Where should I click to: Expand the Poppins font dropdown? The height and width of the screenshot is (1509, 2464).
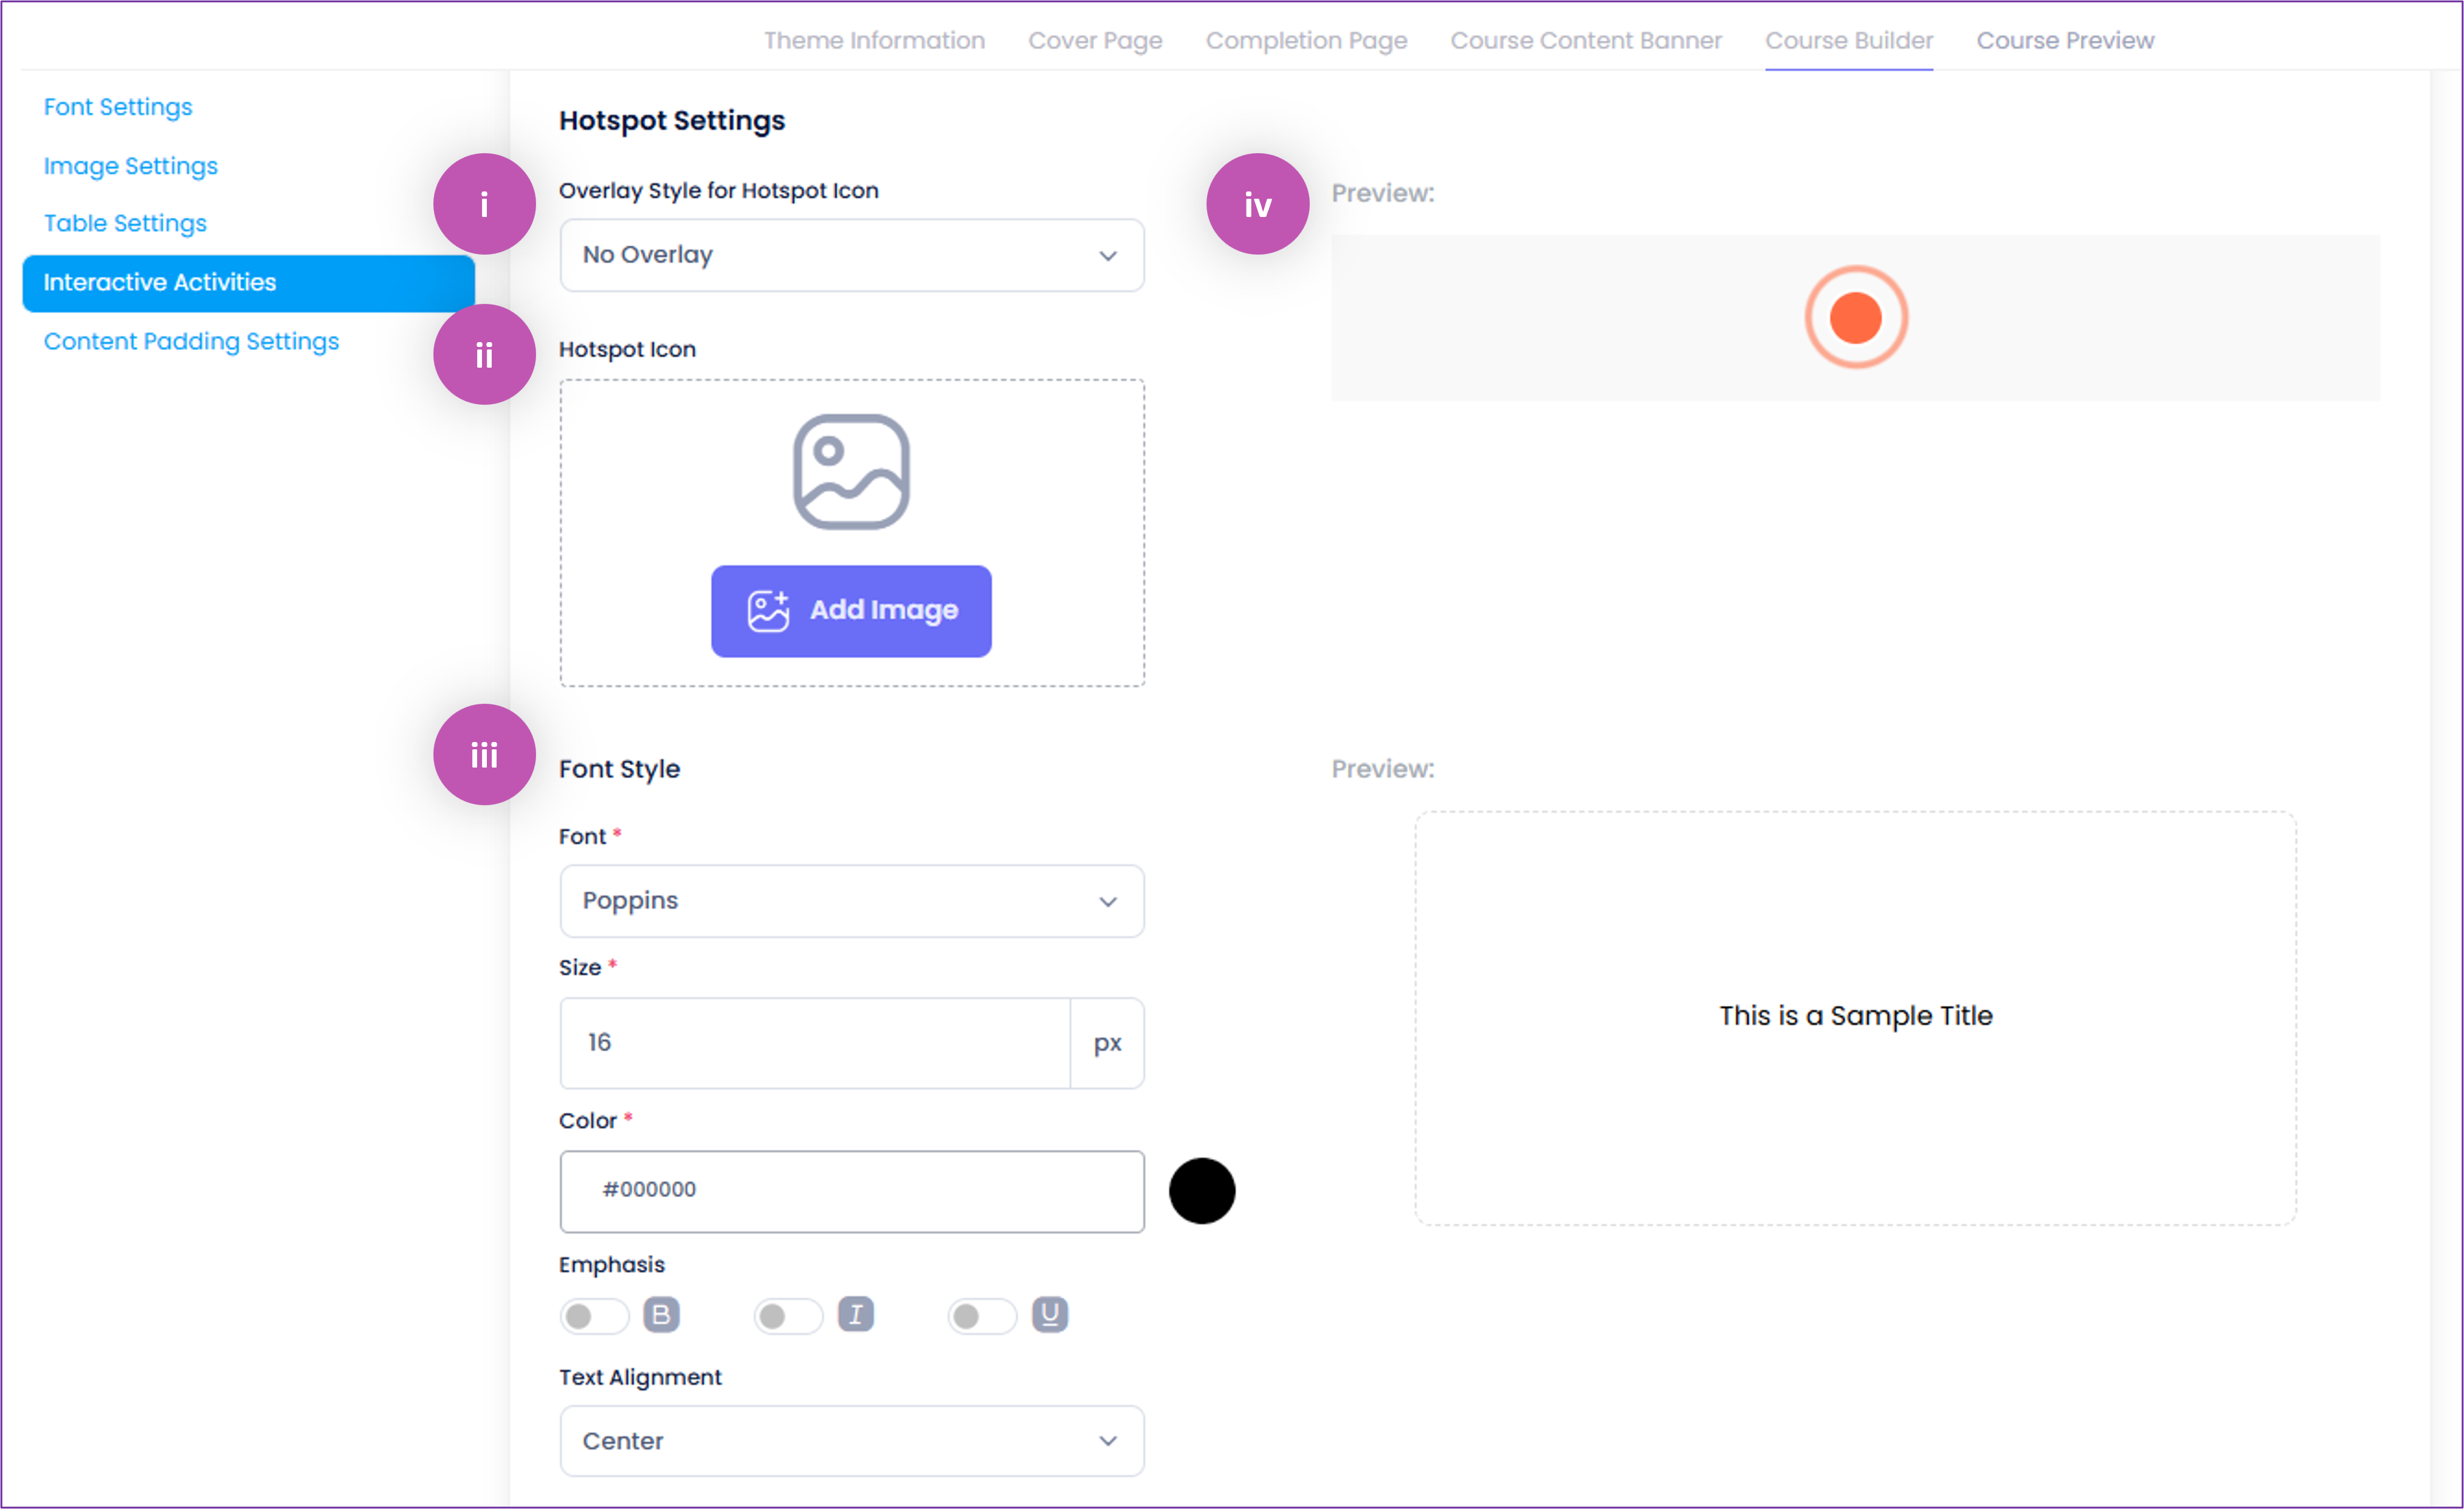tap(851, 901)
